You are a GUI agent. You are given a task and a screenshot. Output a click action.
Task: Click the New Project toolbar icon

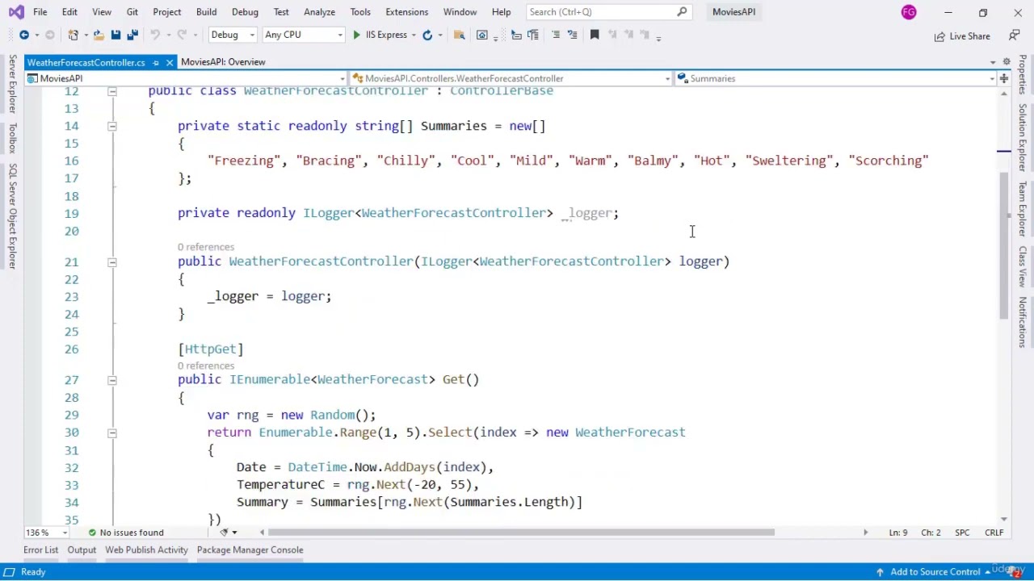[73, 35]
